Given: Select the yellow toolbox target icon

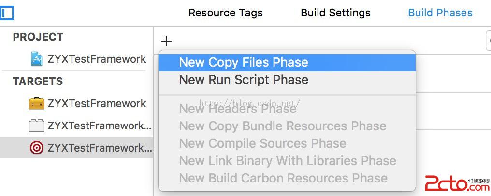Looking at the screenshot, I should point(37,103).
